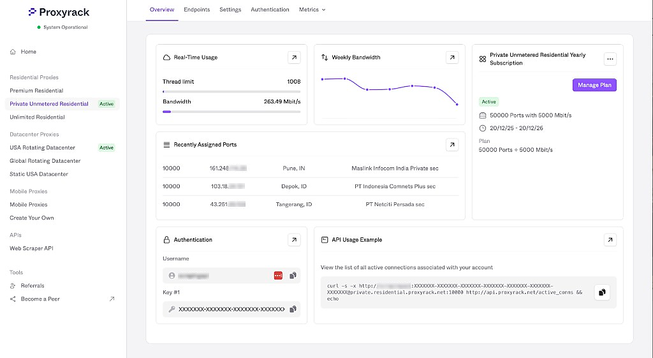
Task: Click the Tangerang, ID port row
Action: (x=311, y=204)
